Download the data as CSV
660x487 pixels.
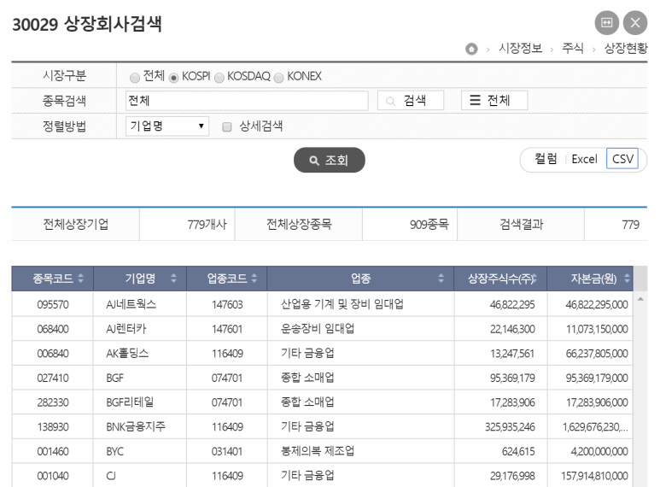622,159
